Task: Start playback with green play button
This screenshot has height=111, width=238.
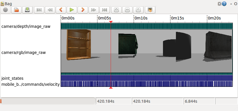Action: [x=72, y=10]
